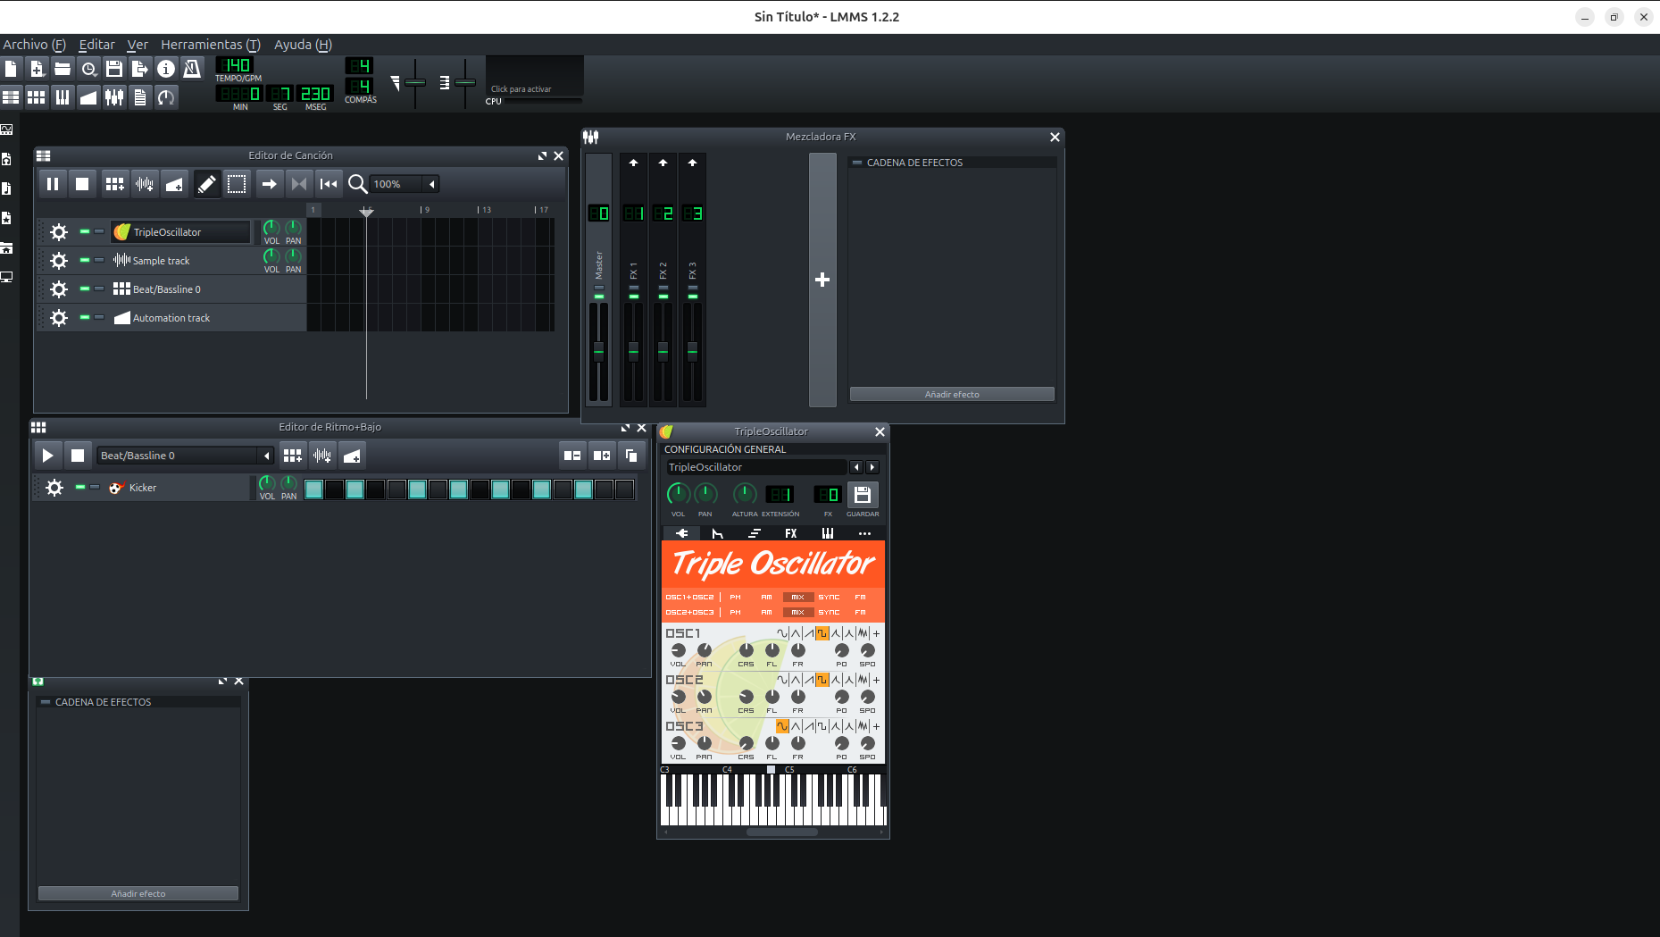Toggle the second step of the Kicker pattern
The height and width of the screenshot is (937, 1660).
coord(334,489)
